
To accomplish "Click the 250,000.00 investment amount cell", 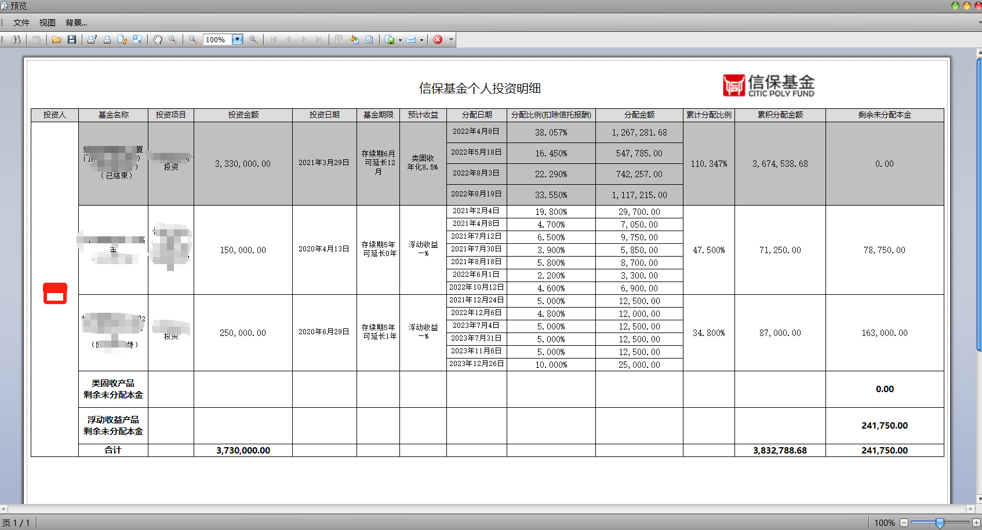I will [243, 333].
